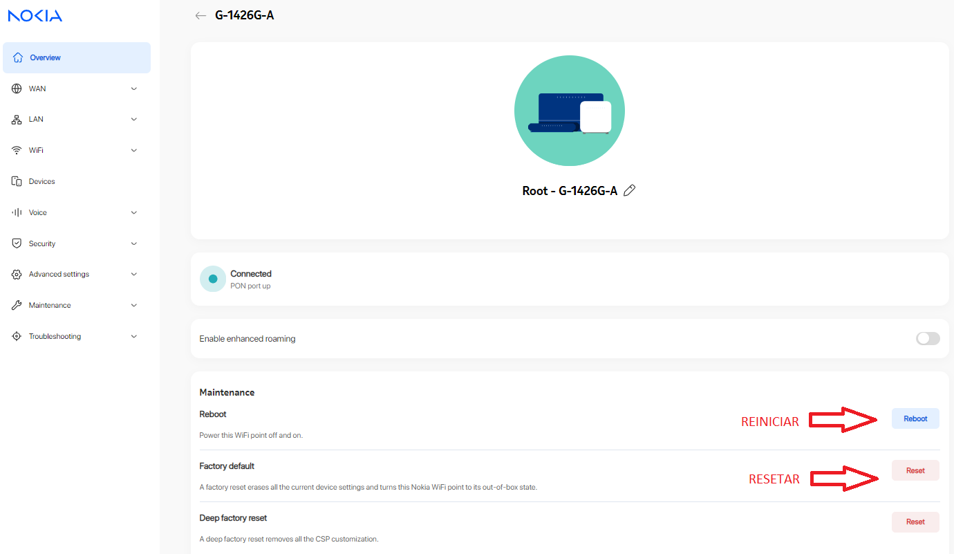Click the Troubleshooting target icon
The image size is (954, 554).
pyautogui.click(x=17, y=336)
